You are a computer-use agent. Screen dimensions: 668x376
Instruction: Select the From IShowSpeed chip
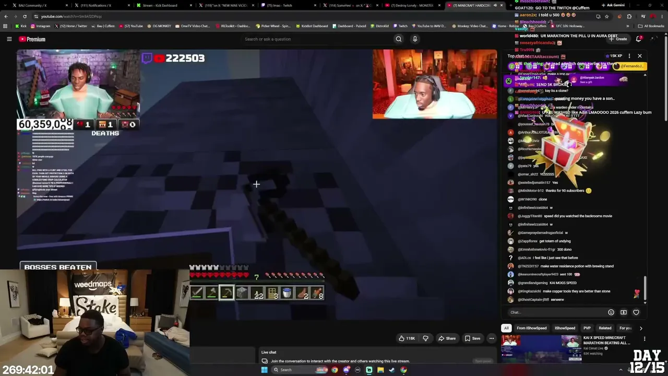(532, 328)
